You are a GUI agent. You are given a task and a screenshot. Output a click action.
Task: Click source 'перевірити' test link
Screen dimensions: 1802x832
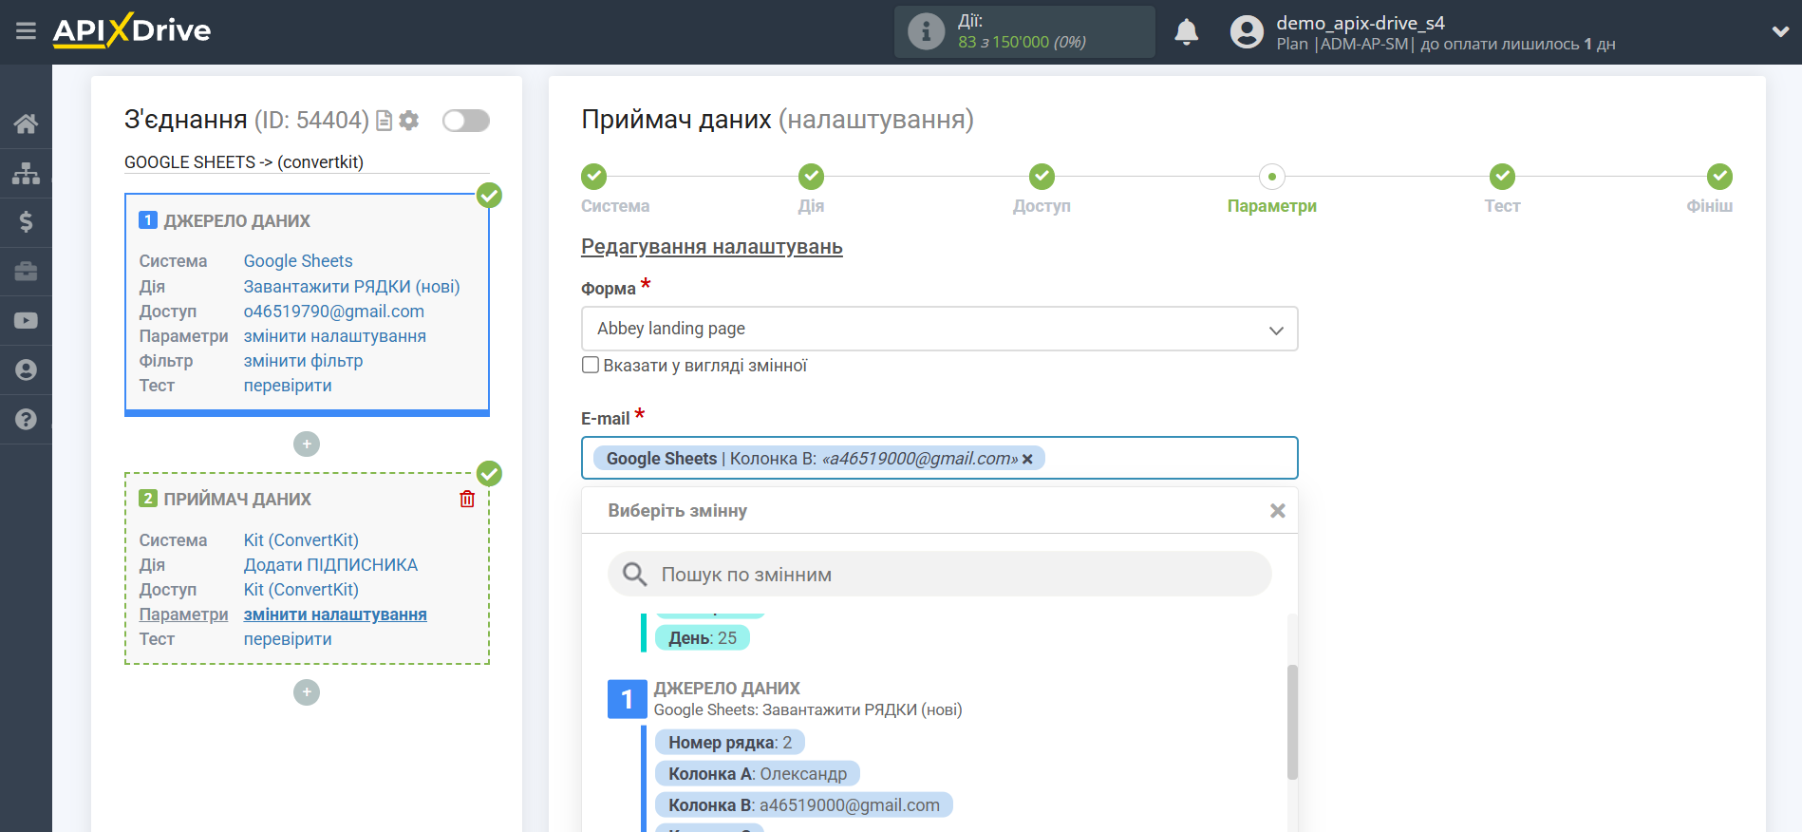click(x=288, y=386)
